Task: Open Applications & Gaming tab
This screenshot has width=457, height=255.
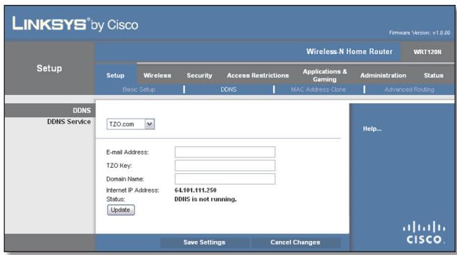Action: tap(325, 76)
